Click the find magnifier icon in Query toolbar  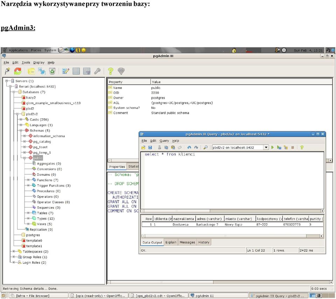[205, 147]
